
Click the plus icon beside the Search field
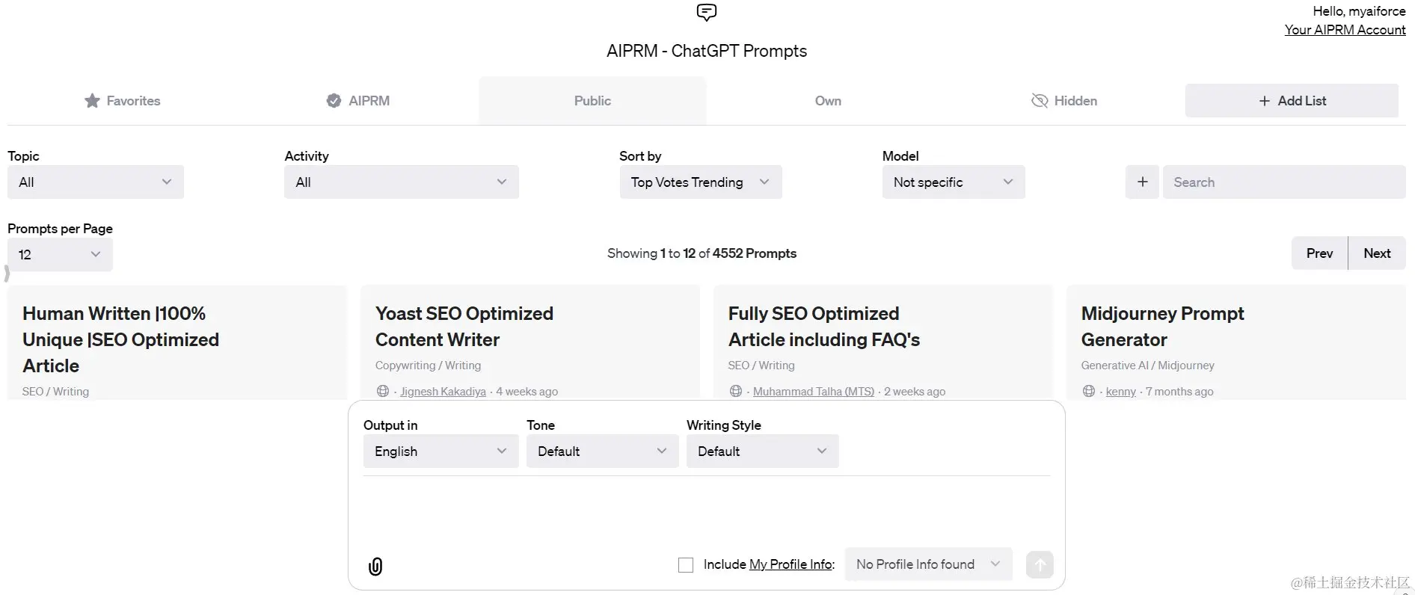(1142, 182)
